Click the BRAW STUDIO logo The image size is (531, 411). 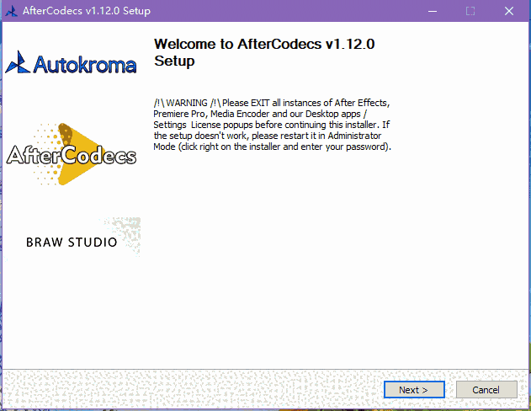click(72, 242)
